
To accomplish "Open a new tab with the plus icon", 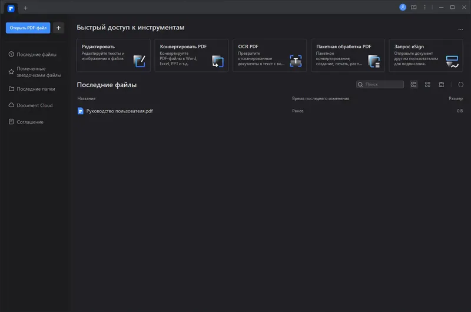I will [25, 8].
